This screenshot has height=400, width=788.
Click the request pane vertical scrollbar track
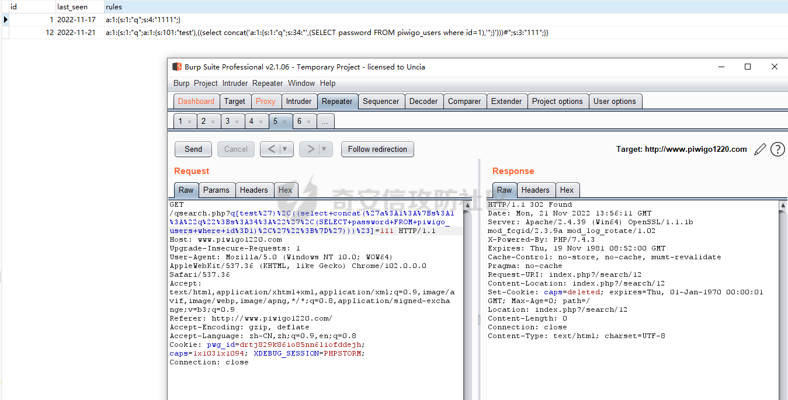click(468, 304)
